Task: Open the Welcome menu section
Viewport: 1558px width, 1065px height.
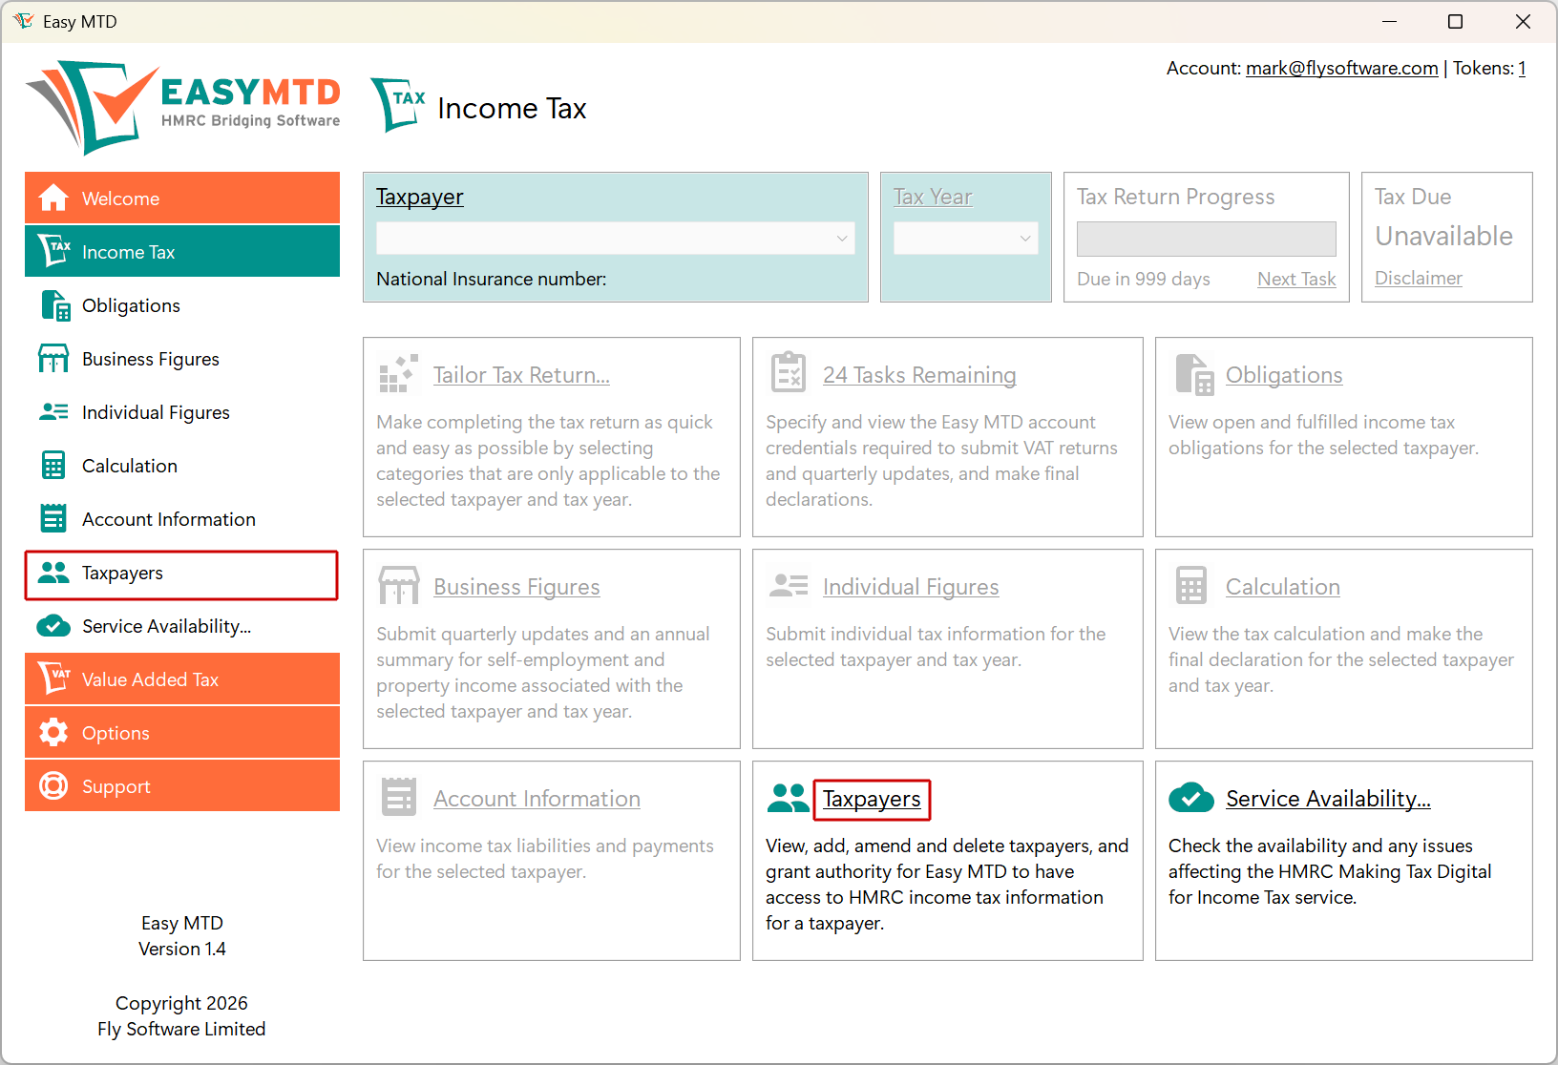Action: (x=182, y=198)
